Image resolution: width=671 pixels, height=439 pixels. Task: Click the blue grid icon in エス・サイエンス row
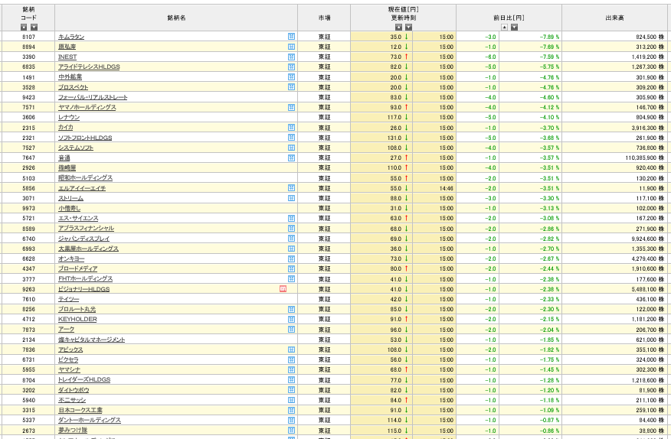tap(291, 218)
